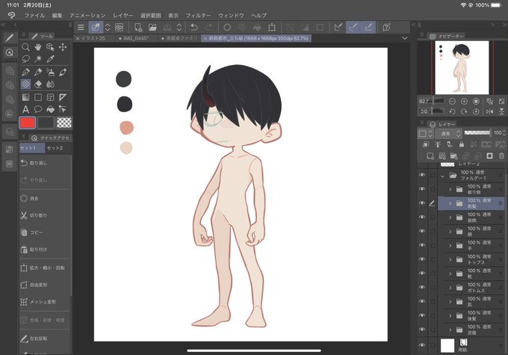Select the Text tool icon

point(25,110)
